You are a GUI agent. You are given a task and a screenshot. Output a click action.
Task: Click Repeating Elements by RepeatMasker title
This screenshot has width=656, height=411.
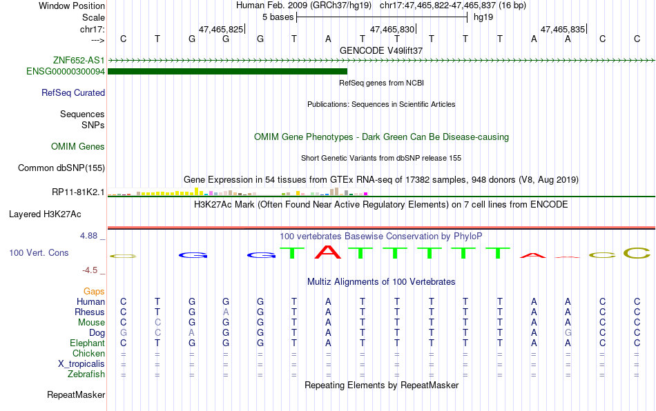(x=382, y=385)
